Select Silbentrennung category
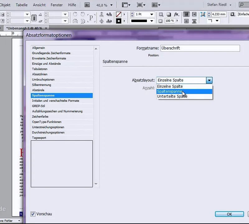The width and height of the screenshot is (249, 224). click(62, 85)
